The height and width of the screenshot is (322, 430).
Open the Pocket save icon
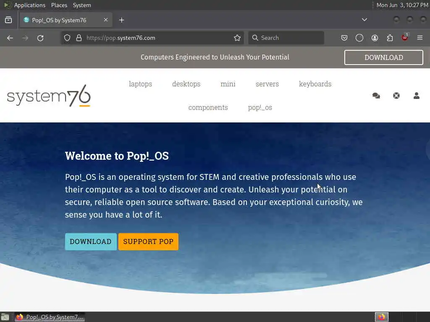[x=344, y=38]
